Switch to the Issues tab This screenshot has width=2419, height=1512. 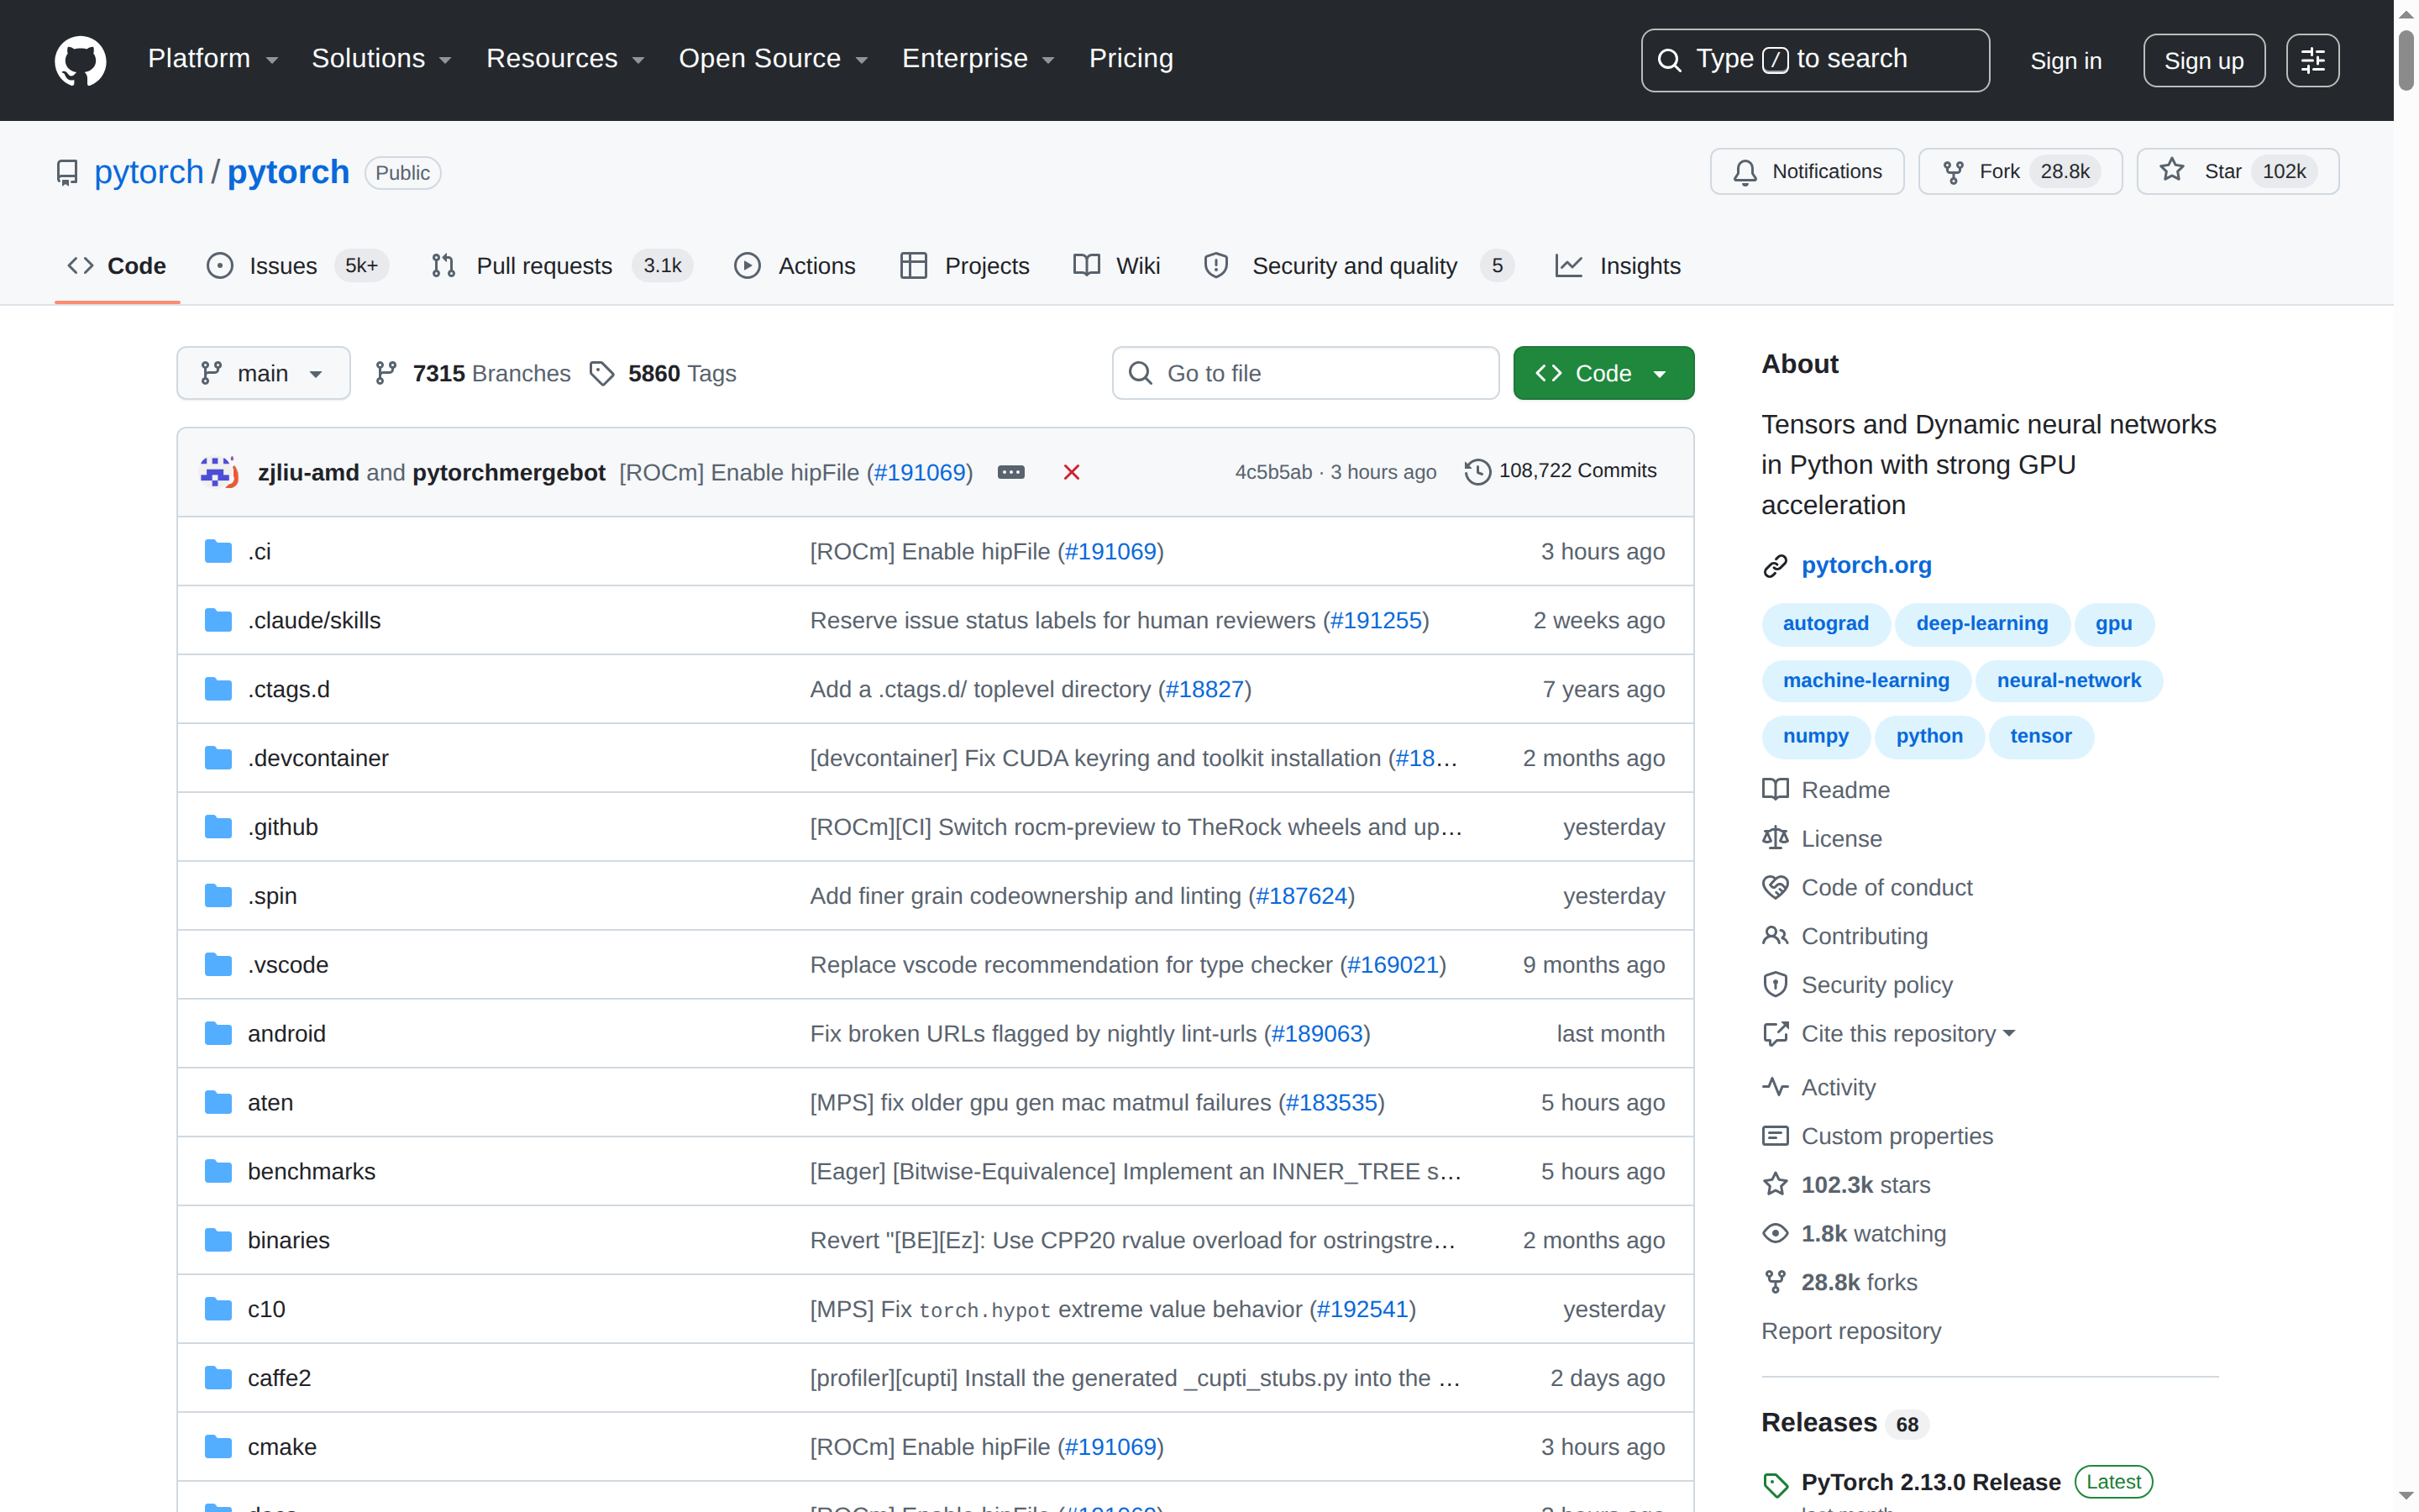296,266
